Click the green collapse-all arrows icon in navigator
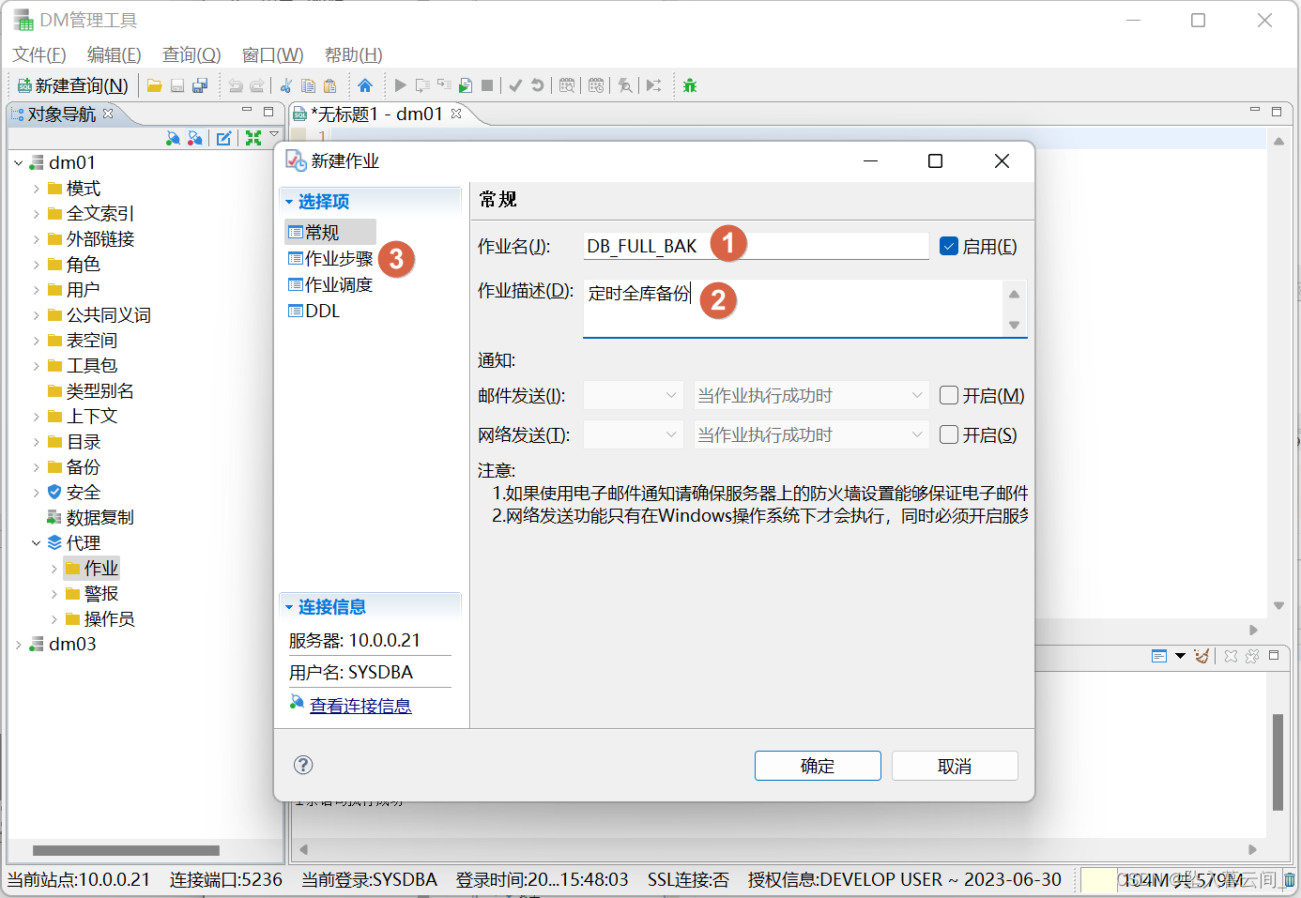 coord(253,138)
